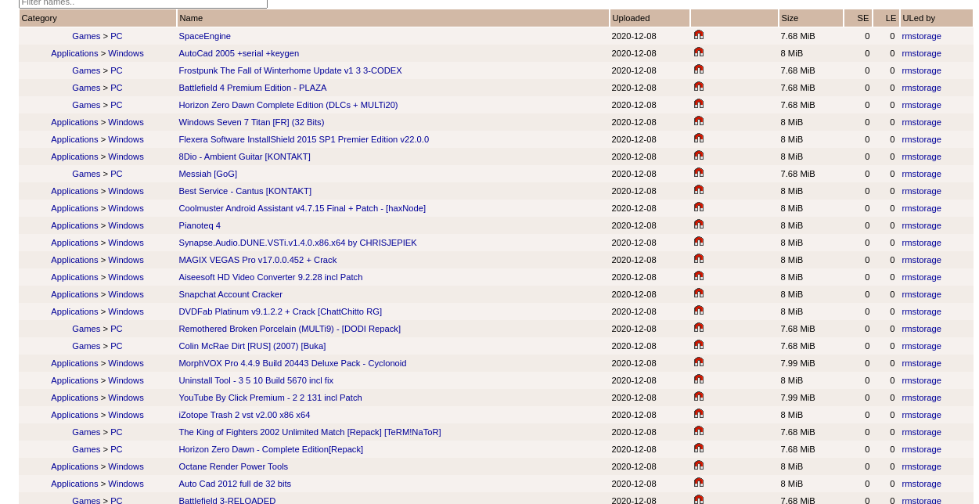Click magnet icon for 8Dio Ambient Guitar

click(699, 156)
